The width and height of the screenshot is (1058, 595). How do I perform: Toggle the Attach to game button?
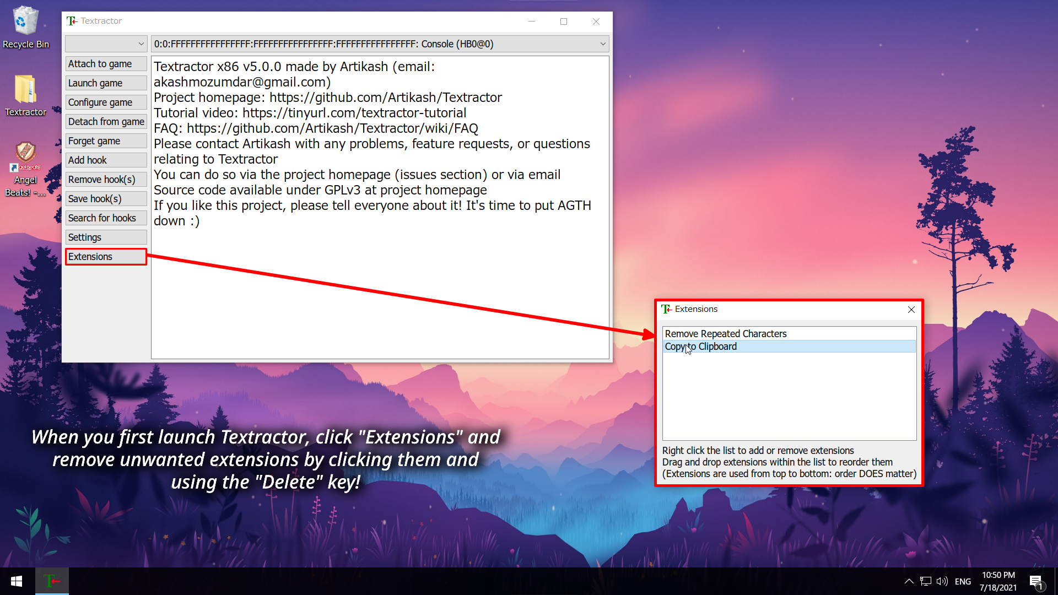105,64
